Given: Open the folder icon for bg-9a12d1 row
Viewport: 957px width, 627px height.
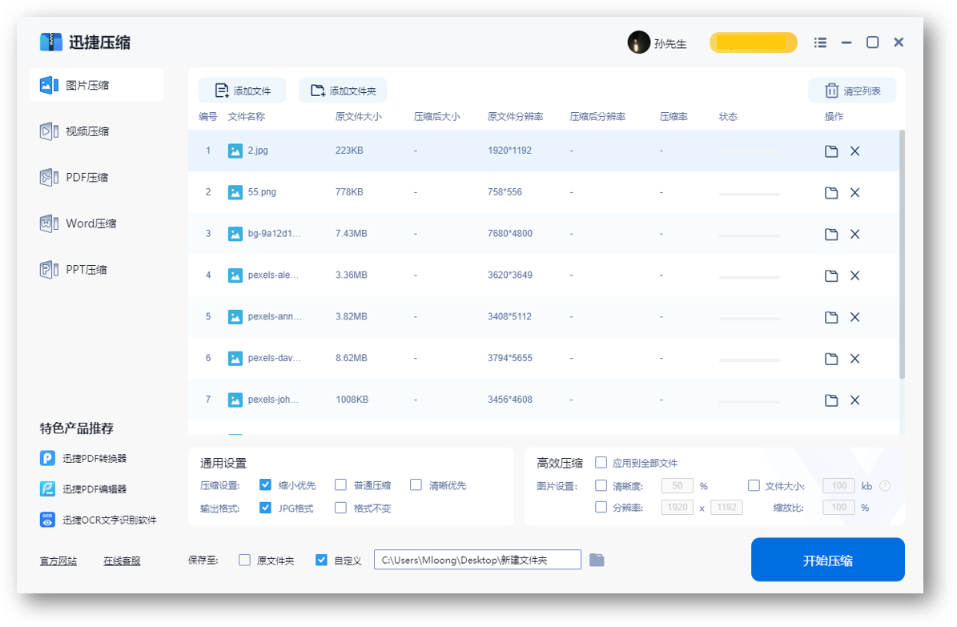Looking at the screenshot, I should tap(831, 234).
